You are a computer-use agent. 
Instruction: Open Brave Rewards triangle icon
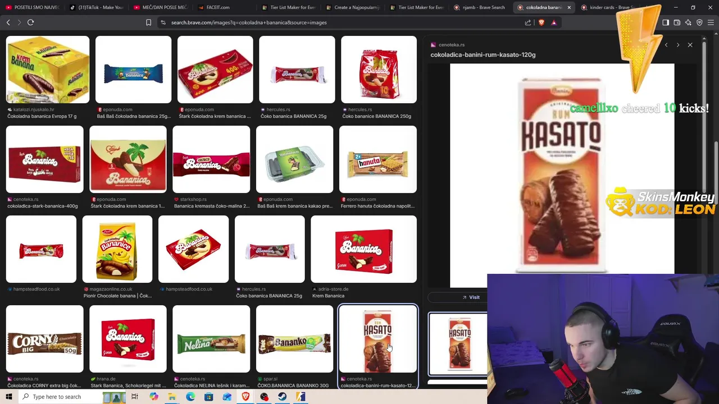(554, 22)
